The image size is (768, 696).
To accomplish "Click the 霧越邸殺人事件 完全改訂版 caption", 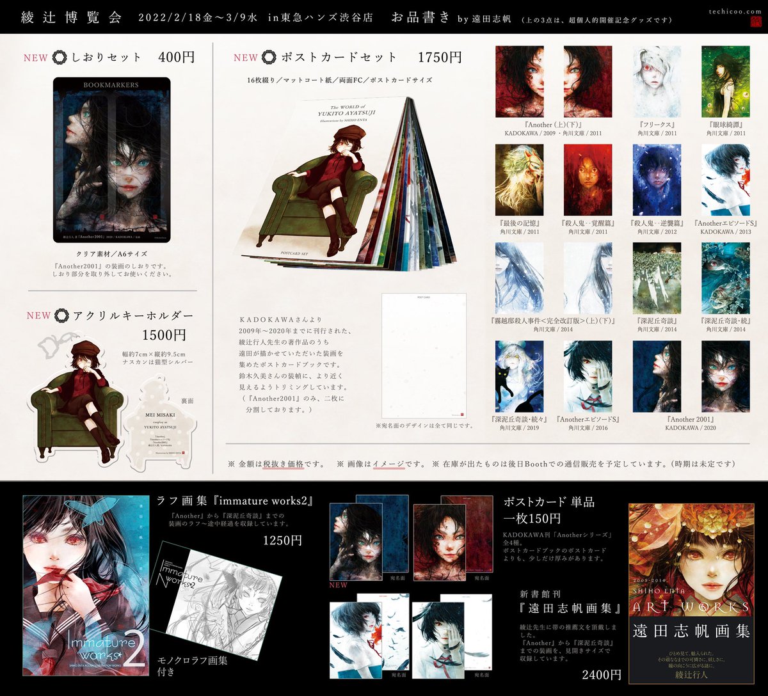I will click(x=554, y=320).
